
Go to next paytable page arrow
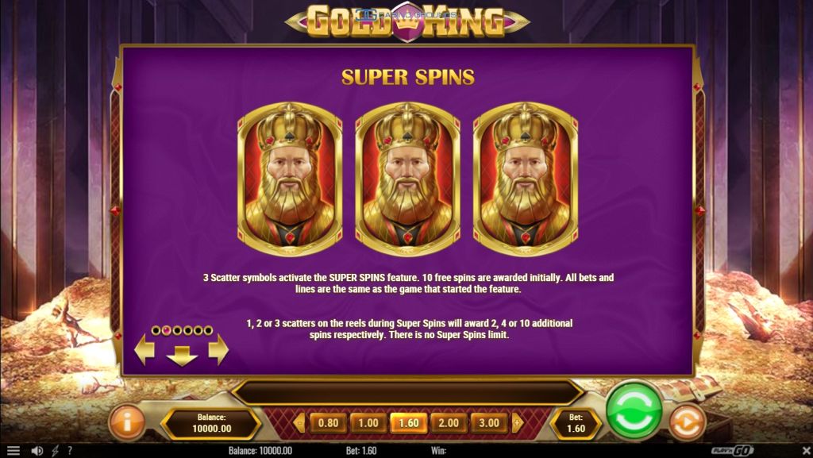(218, 350)
